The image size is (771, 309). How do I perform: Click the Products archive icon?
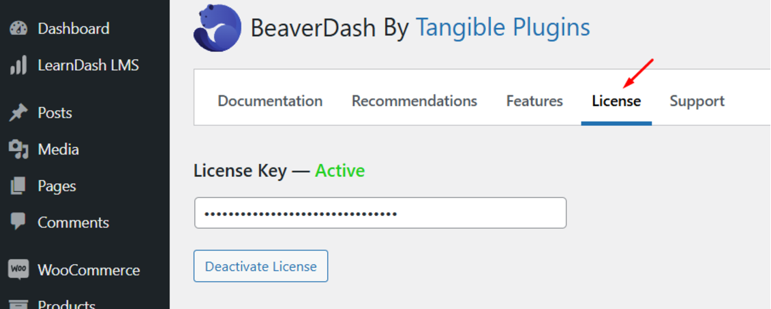[18, 304]
